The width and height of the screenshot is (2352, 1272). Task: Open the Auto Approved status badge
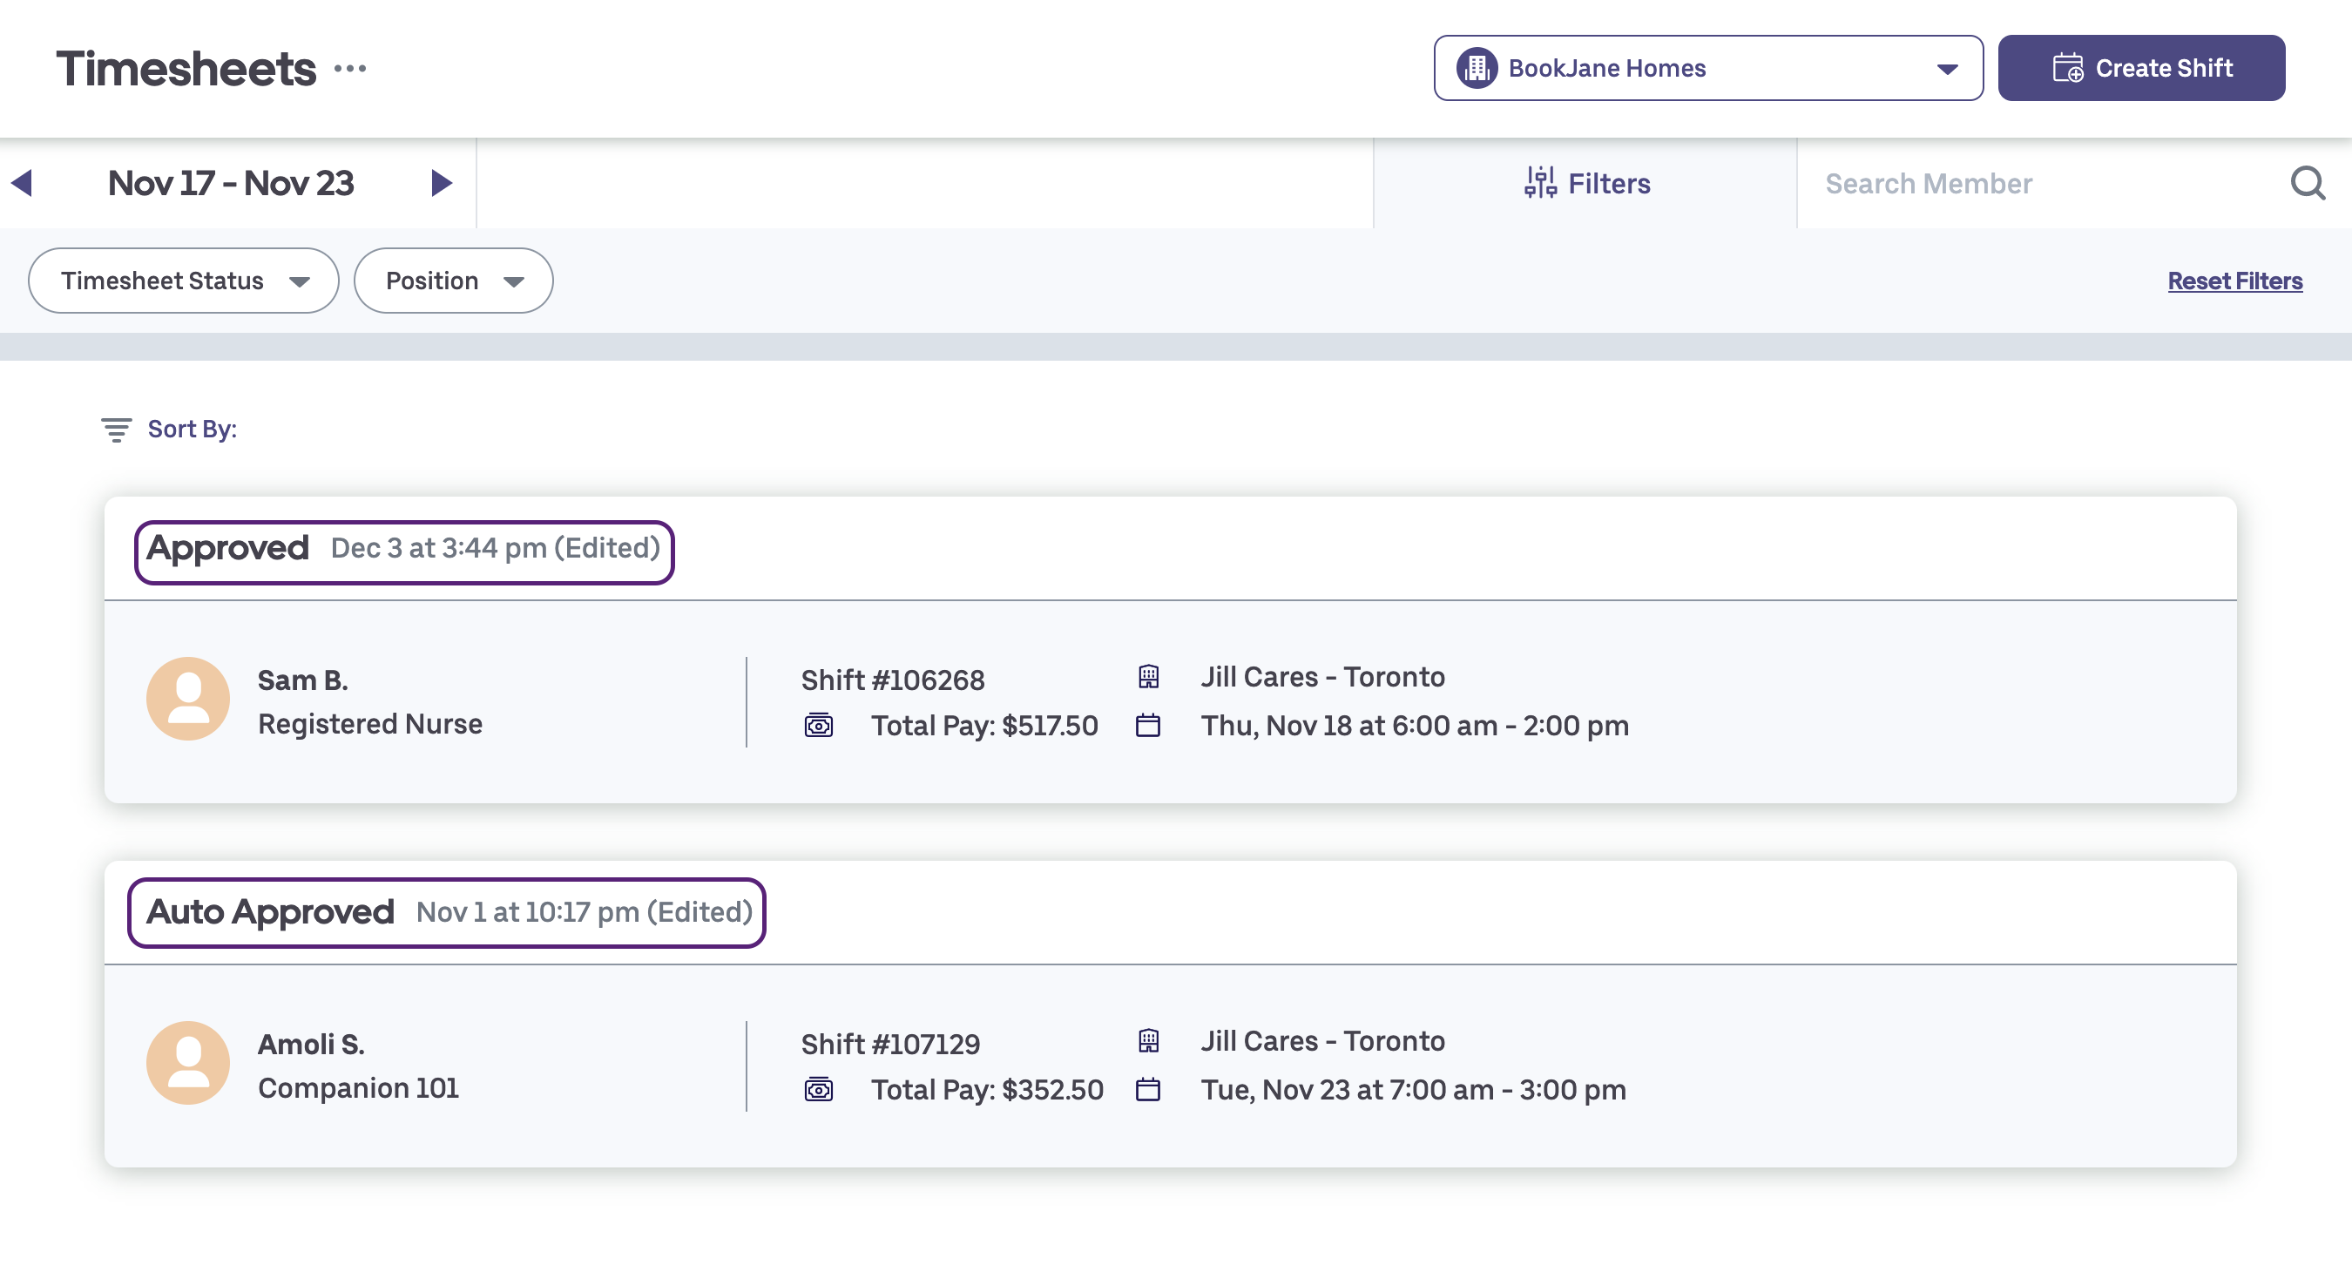point(447,912)
